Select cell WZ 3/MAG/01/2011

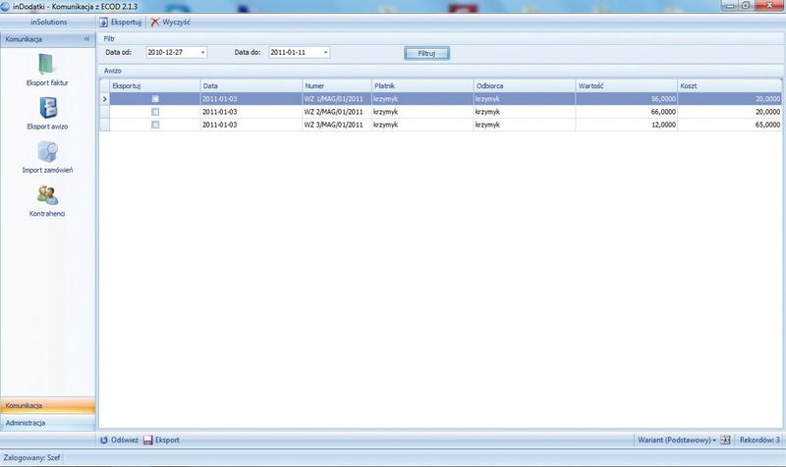pyautogui.click(x=337, y=125)
